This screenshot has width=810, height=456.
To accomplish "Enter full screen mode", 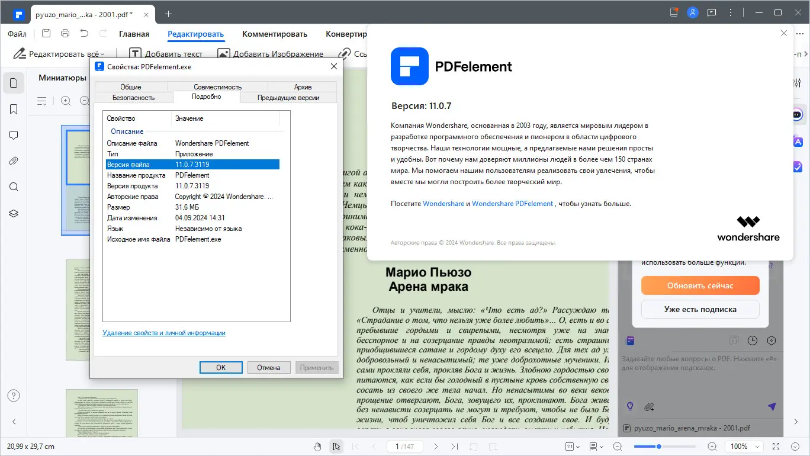I will click(x=777, y=446).
